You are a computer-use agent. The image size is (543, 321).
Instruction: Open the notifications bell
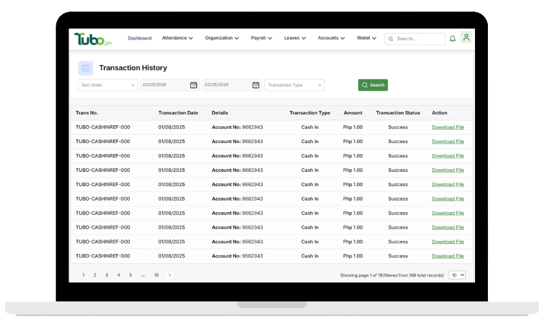click(452, 39)
